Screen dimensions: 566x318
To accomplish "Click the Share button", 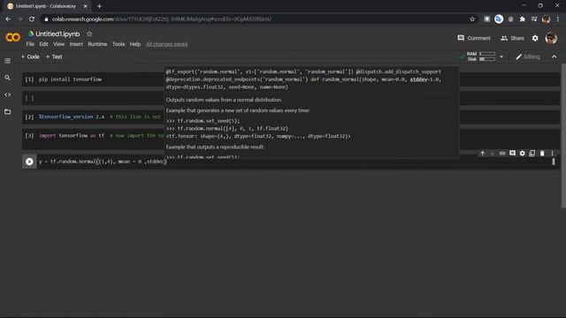I will pos(512,38).
